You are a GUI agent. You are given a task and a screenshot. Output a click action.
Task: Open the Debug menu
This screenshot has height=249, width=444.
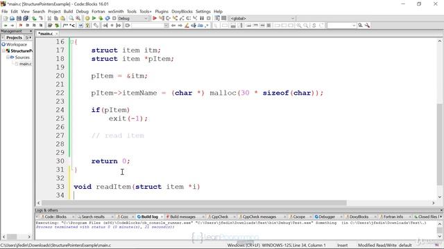coord(82,11)
